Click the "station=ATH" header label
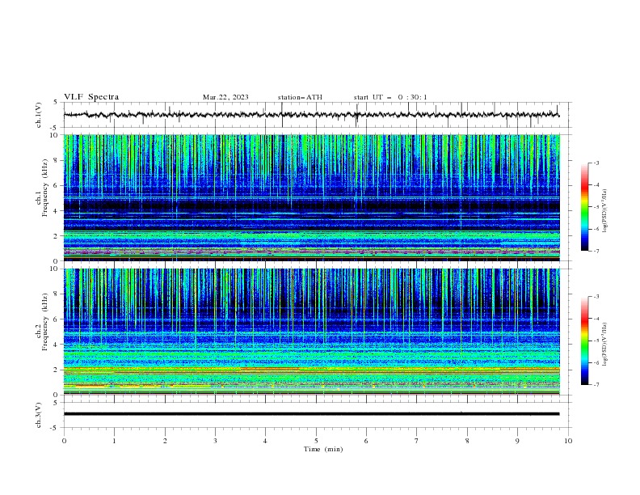This screenshot has width=640, height=495. tap(300, 97)
